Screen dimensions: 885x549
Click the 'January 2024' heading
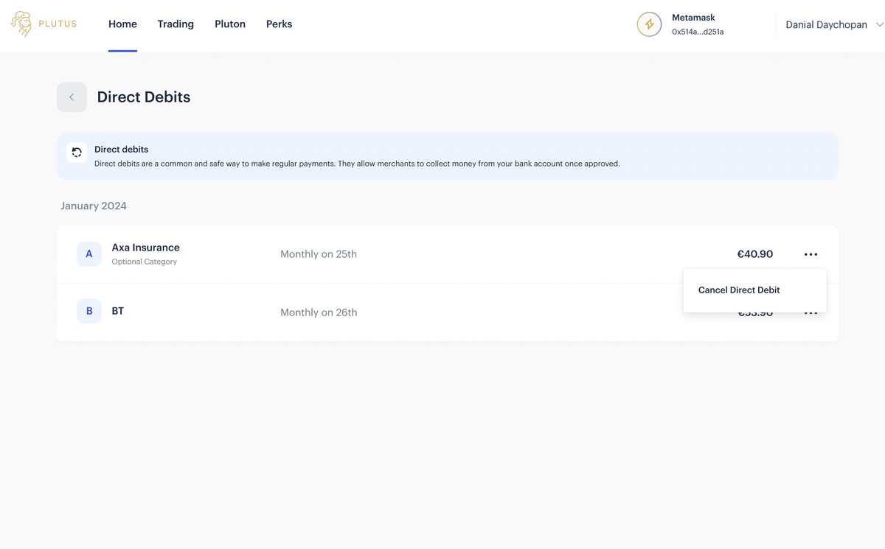[x=94, y=206]
